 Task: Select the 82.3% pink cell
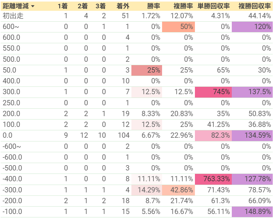pyautogui.click(x=213, y=136)
